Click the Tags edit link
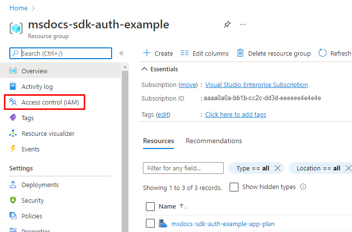The height and width of the screenshot is (232, 352). 163,115
